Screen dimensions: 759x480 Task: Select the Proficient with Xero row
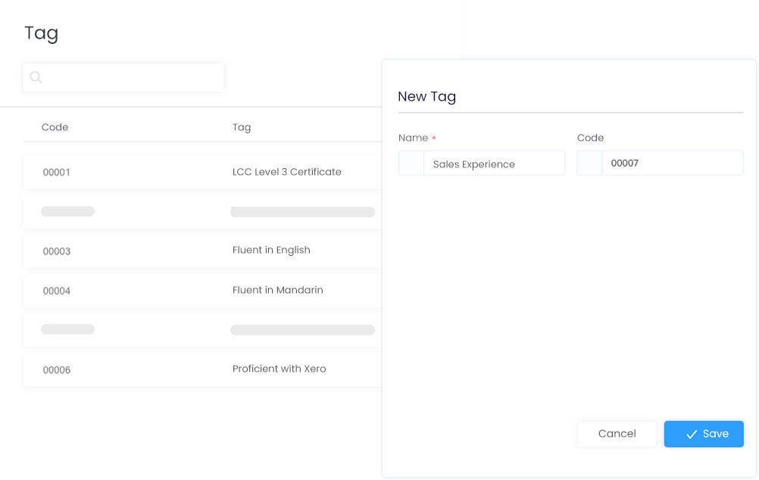tap(202, 369)
